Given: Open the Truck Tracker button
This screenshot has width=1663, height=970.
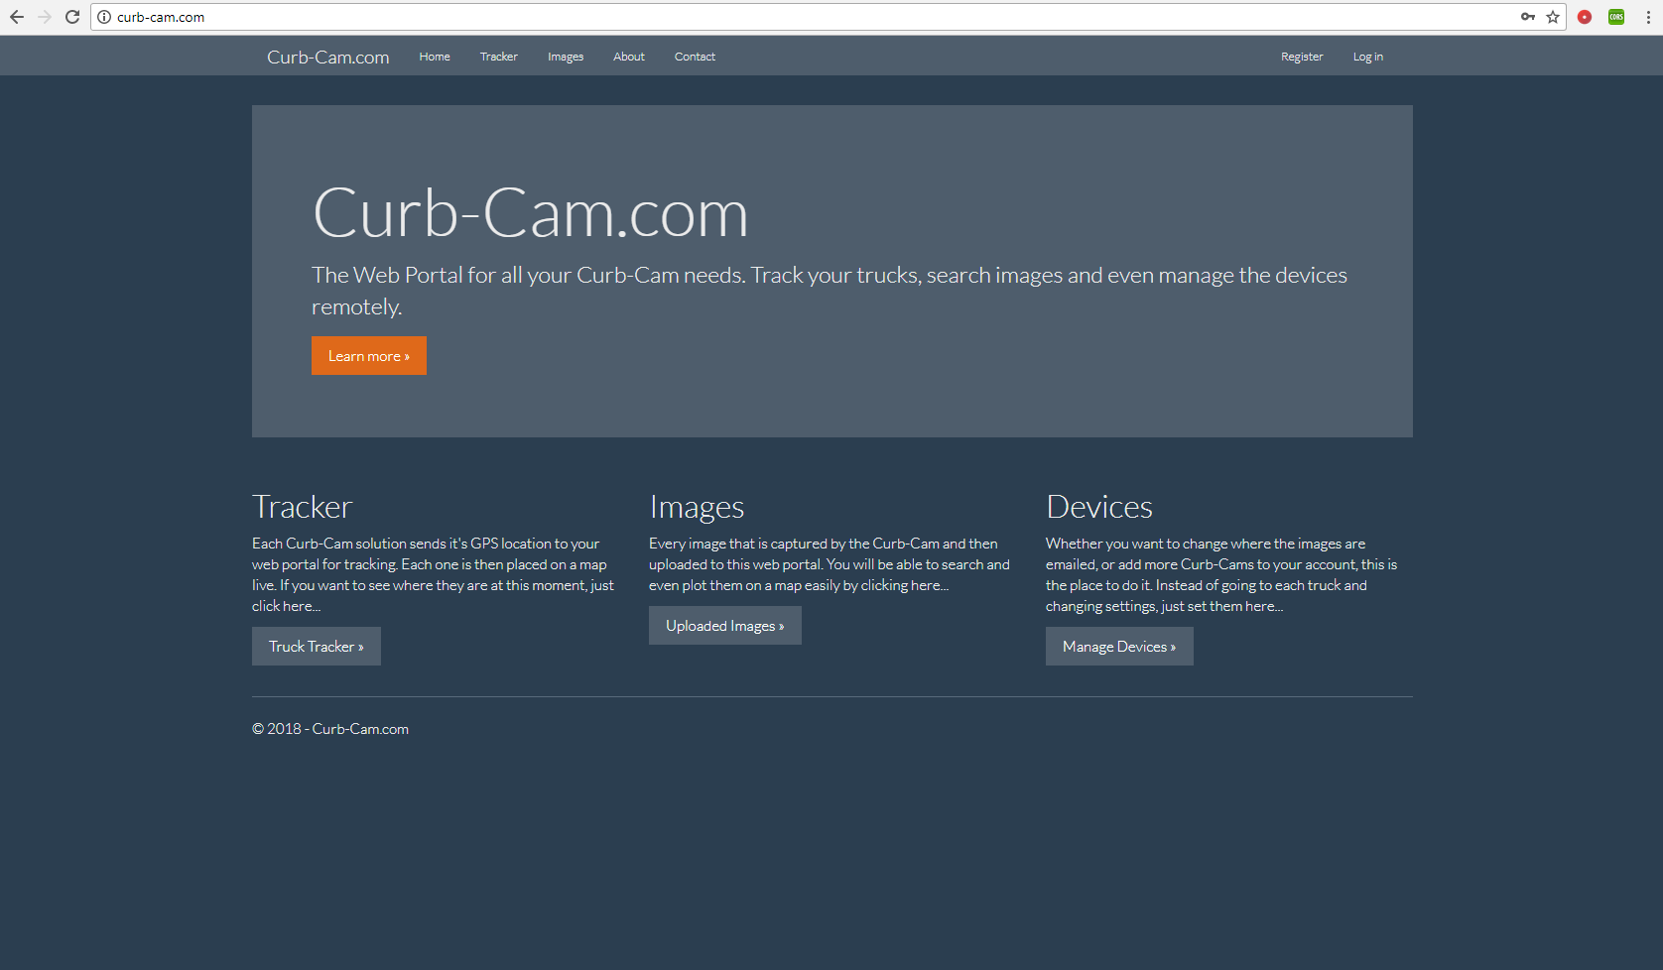Looking at the screenshot, I should (316, 647).
